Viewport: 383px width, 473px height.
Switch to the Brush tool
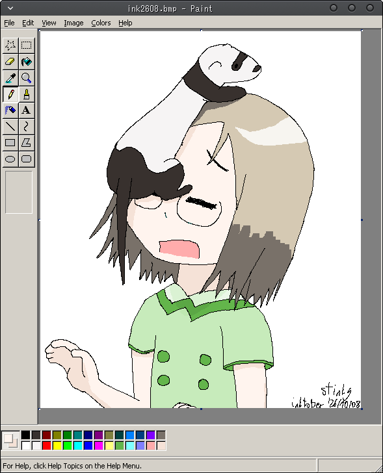pyautogui.click(x=27, y=94)
